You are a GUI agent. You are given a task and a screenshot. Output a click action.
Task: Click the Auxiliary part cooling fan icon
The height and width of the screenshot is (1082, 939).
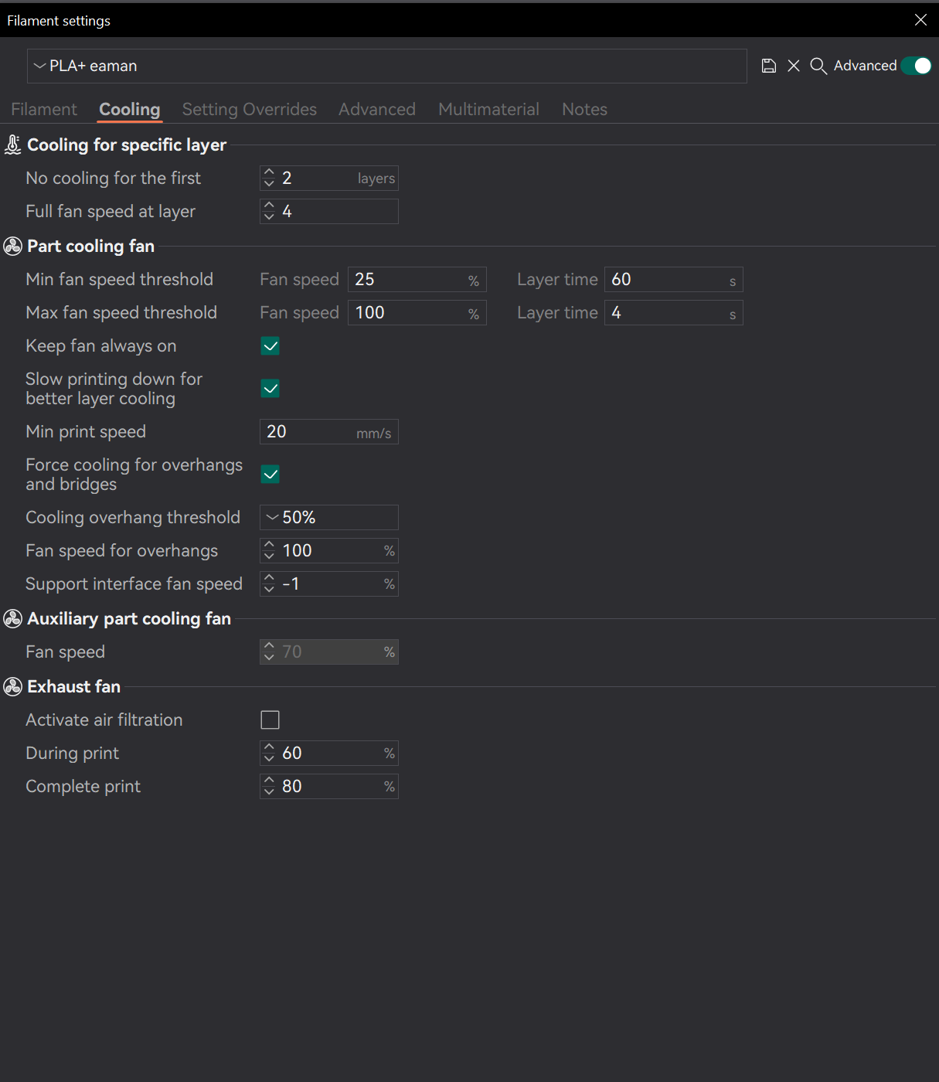click(x=13, y=618)
